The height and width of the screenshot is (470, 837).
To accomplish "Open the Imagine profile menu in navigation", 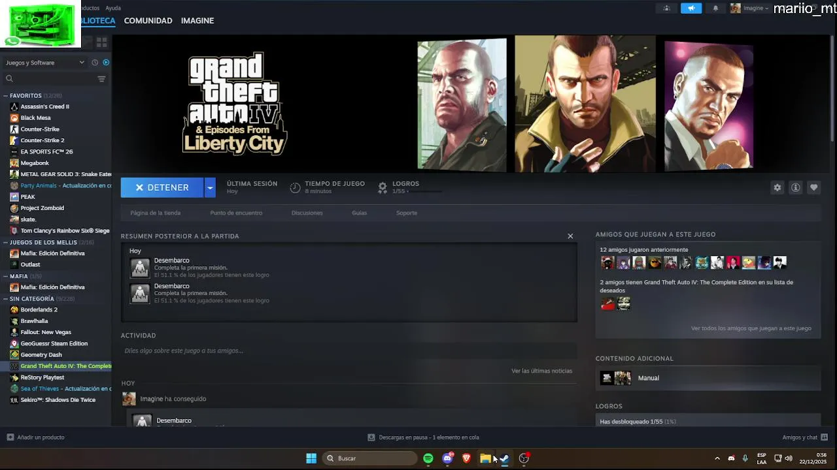I will 197,21.
